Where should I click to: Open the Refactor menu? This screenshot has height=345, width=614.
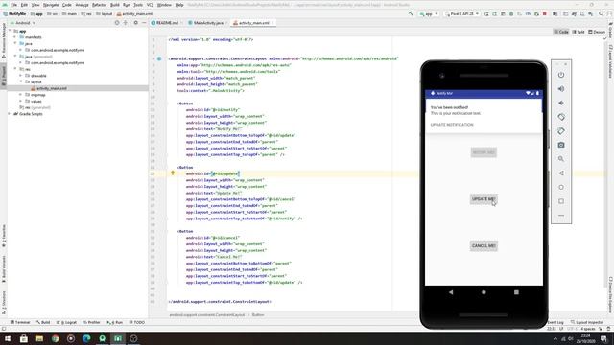[x=99, y=5]
